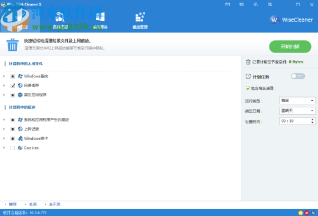Toggle the 其它应用程序 checkbox
This screenshot has height=216, width=318.
click(x=12, y=95)
